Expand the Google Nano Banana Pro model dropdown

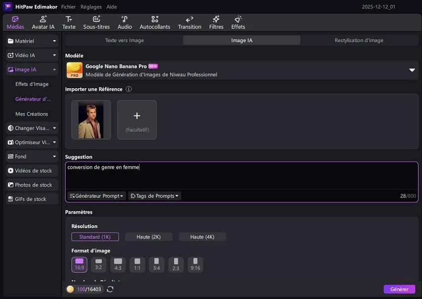[412, 70]
